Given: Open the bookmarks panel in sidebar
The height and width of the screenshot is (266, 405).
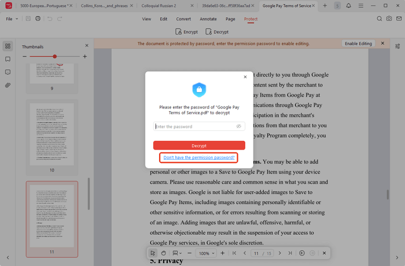Looking at the screenshot, I should [x=8, y=59].
